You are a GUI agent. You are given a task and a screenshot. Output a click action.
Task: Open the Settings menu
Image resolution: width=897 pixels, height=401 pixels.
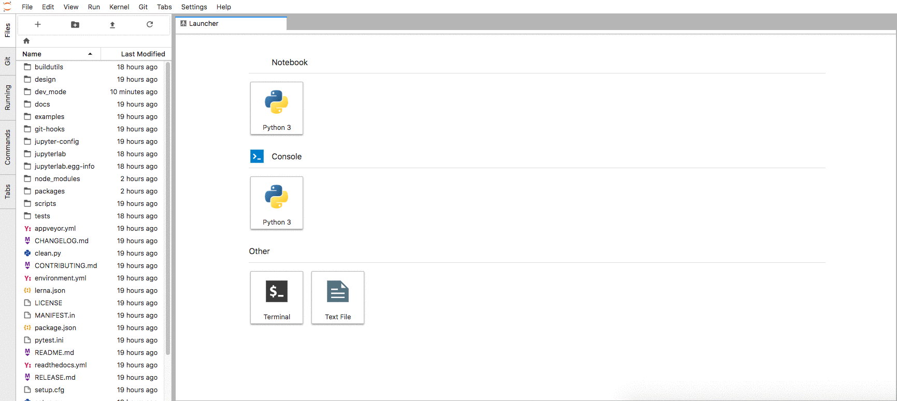194,7
